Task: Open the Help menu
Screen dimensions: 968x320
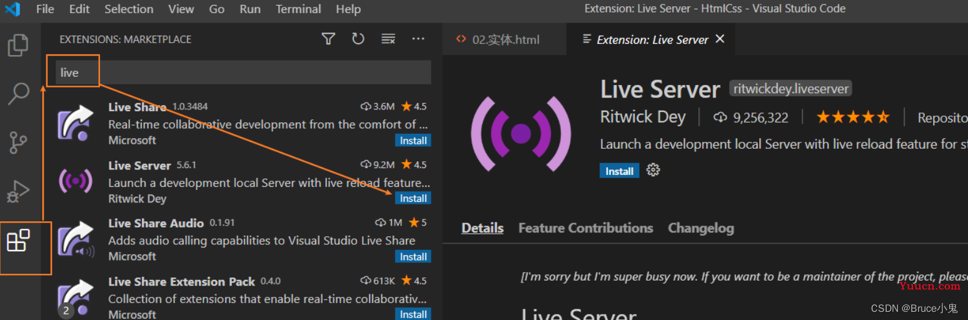Action: tap(348, 9)
